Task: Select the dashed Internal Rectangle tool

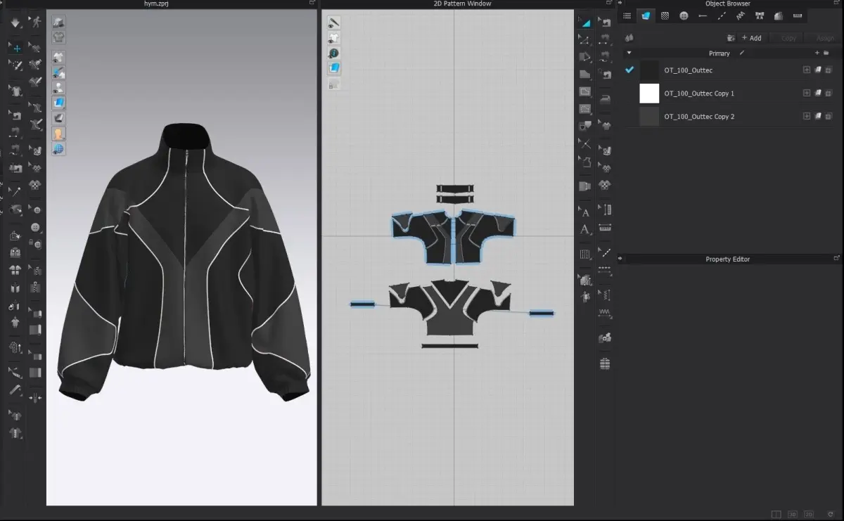Action: 585,109
